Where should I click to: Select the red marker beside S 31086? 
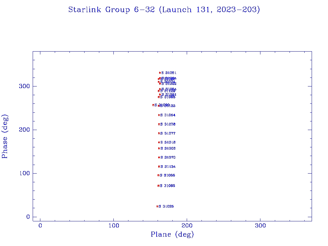click(x=158, y=175)
